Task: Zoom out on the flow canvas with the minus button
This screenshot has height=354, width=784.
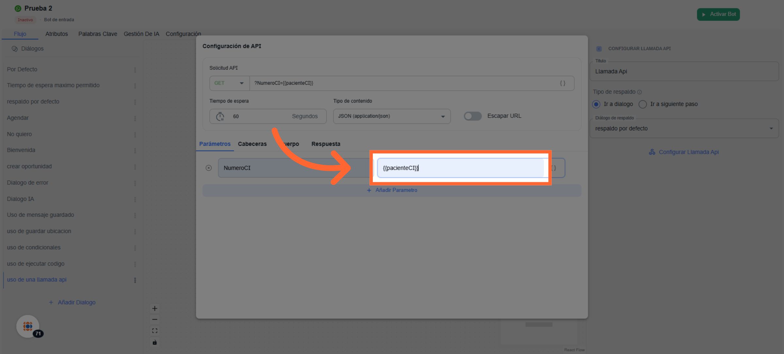Action: click(155, 319)
